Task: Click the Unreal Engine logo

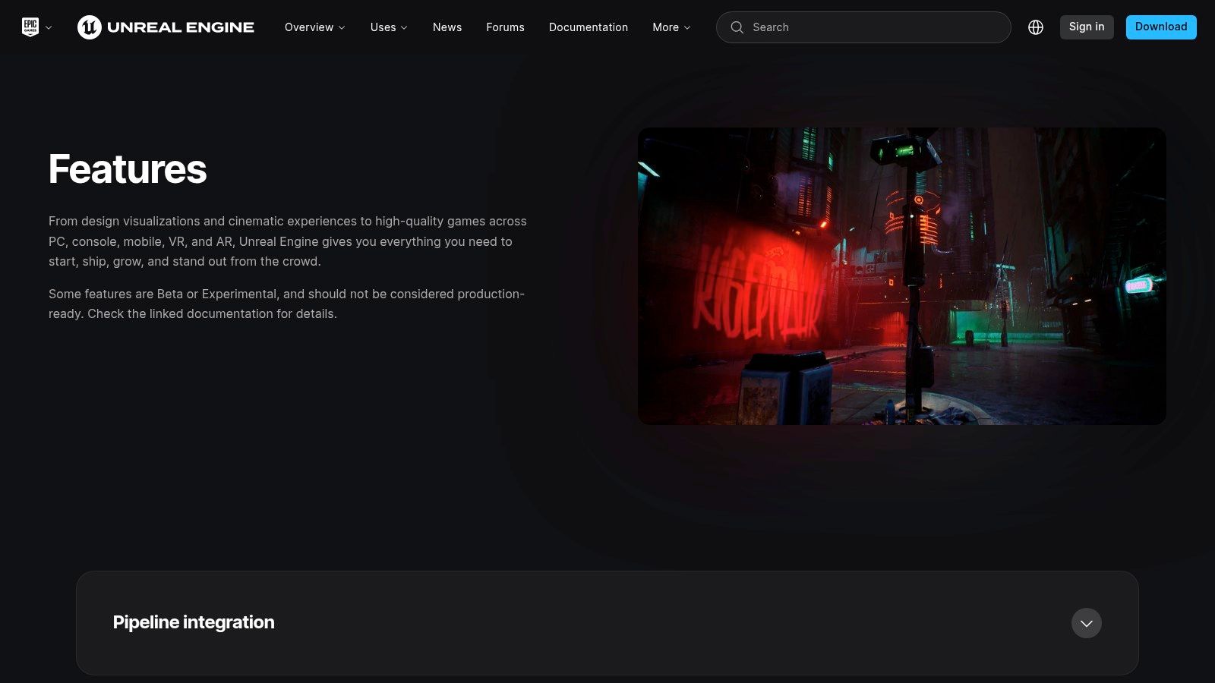Action: click(x=166, y=27)
